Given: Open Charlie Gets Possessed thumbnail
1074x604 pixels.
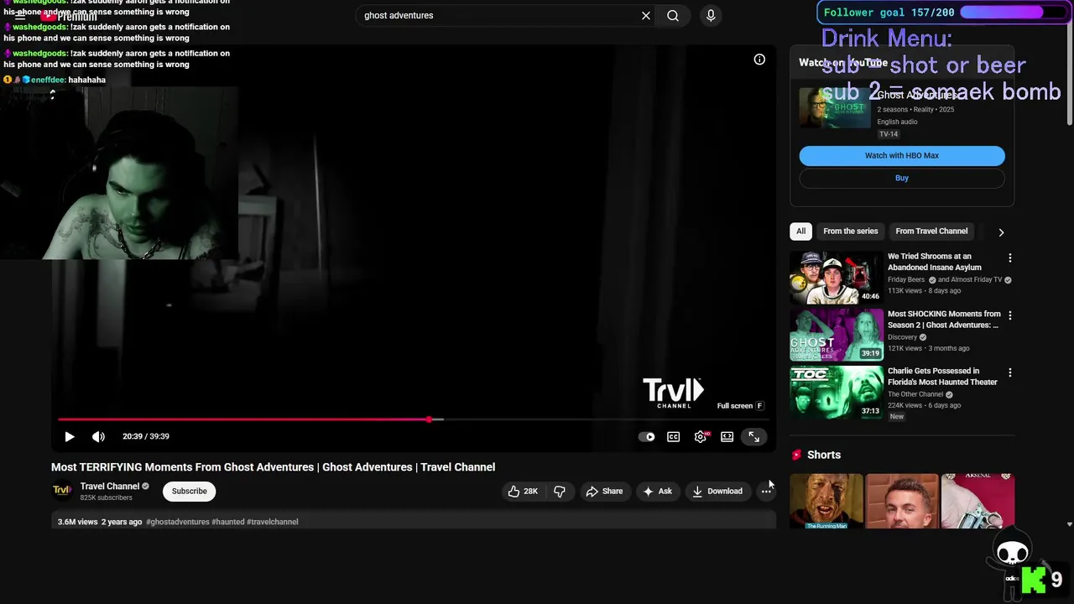Looking at the screenshot, I should [x=837, y=391].
